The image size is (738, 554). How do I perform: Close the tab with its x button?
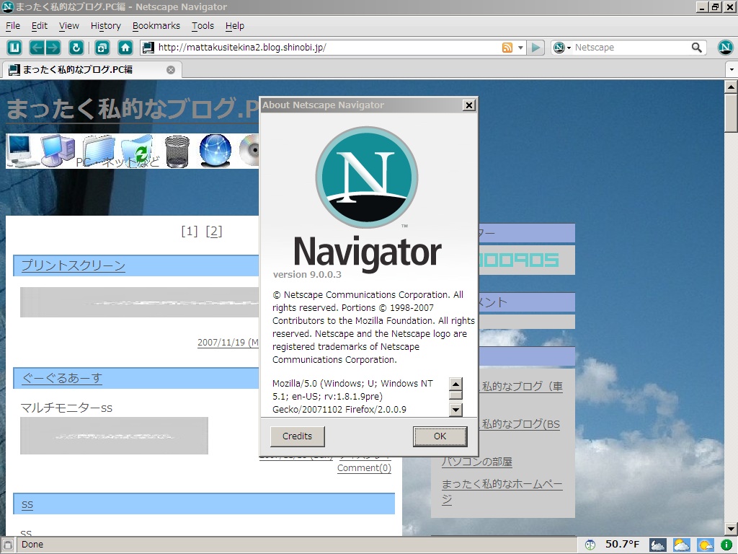pos(171,70)
